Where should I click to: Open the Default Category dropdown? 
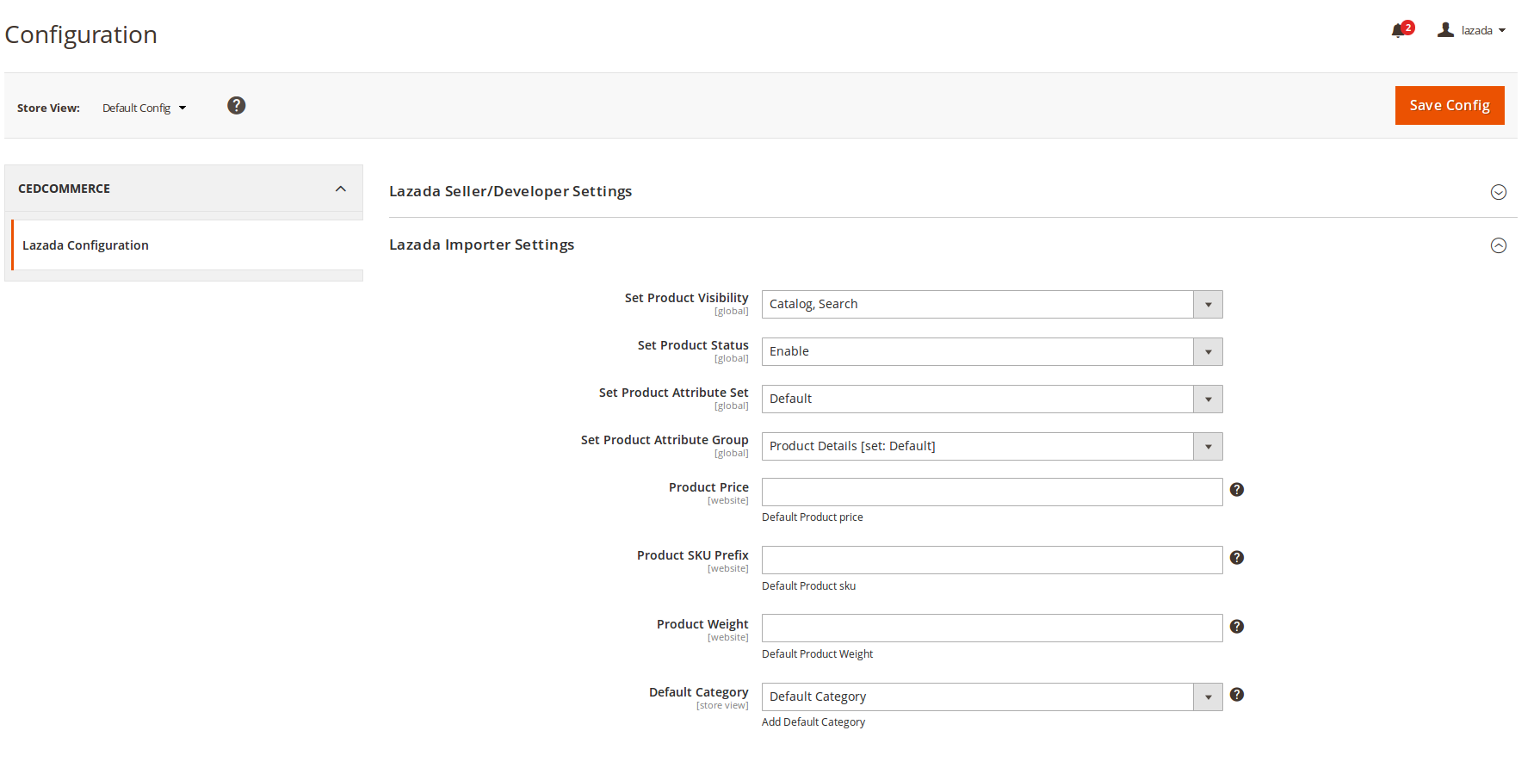tap(992, 697)
